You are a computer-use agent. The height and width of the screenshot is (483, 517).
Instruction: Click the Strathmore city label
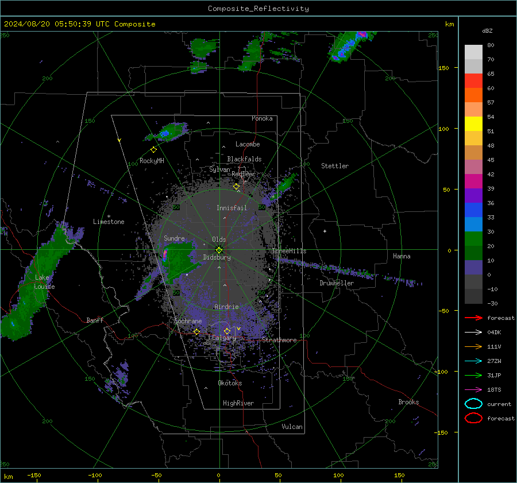point(279,340)
